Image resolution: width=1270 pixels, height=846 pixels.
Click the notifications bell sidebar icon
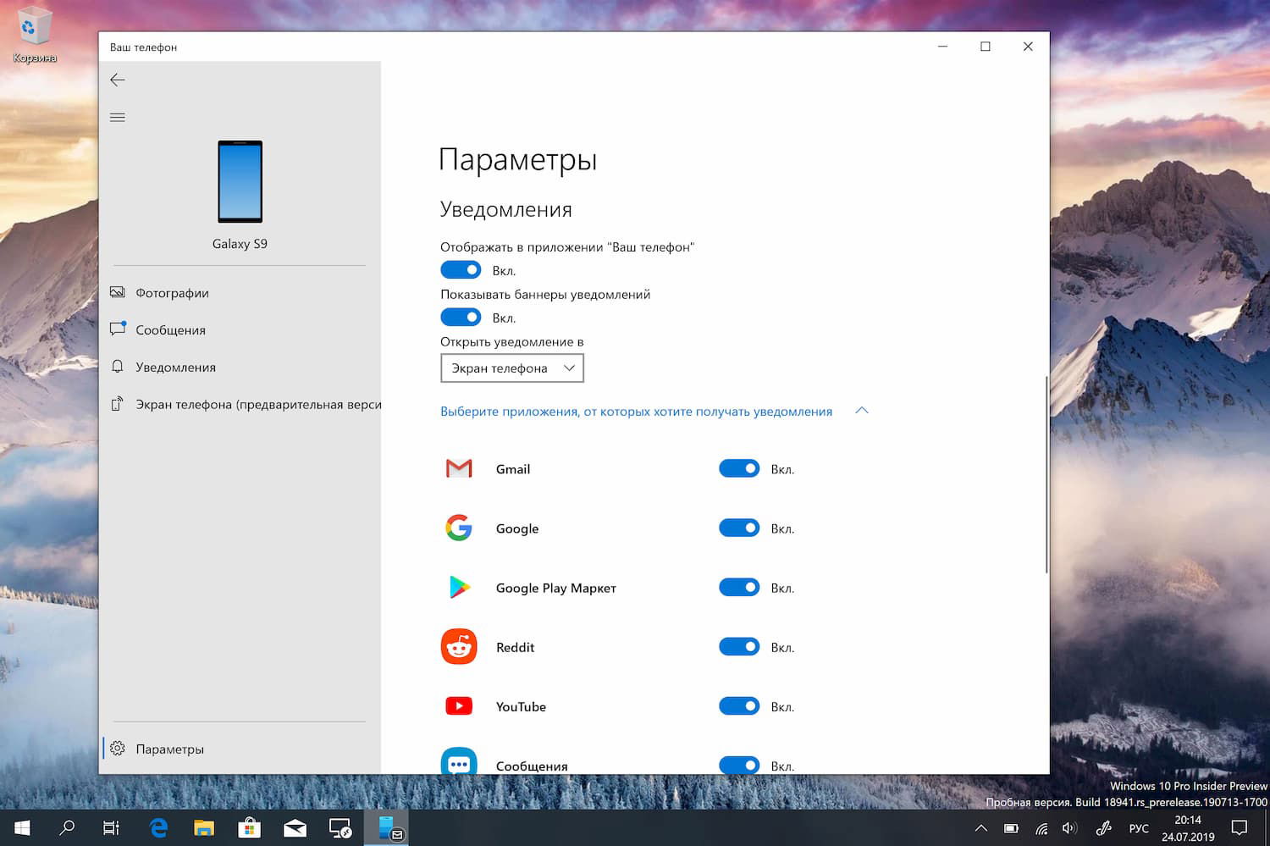click(118, 367)
